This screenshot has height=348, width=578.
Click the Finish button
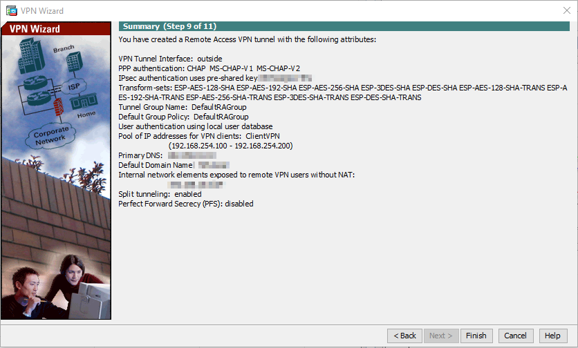pos(476,336)
